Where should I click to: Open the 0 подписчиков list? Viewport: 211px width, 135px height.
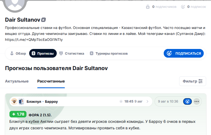click(164, 7)
